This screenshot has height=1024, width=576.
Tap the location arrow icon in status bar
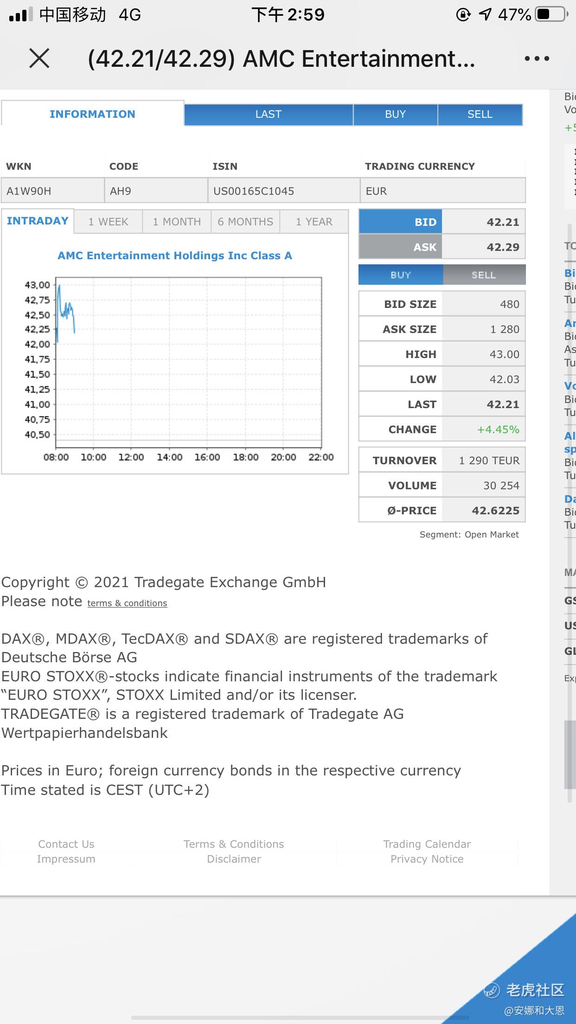pos(485,14)
